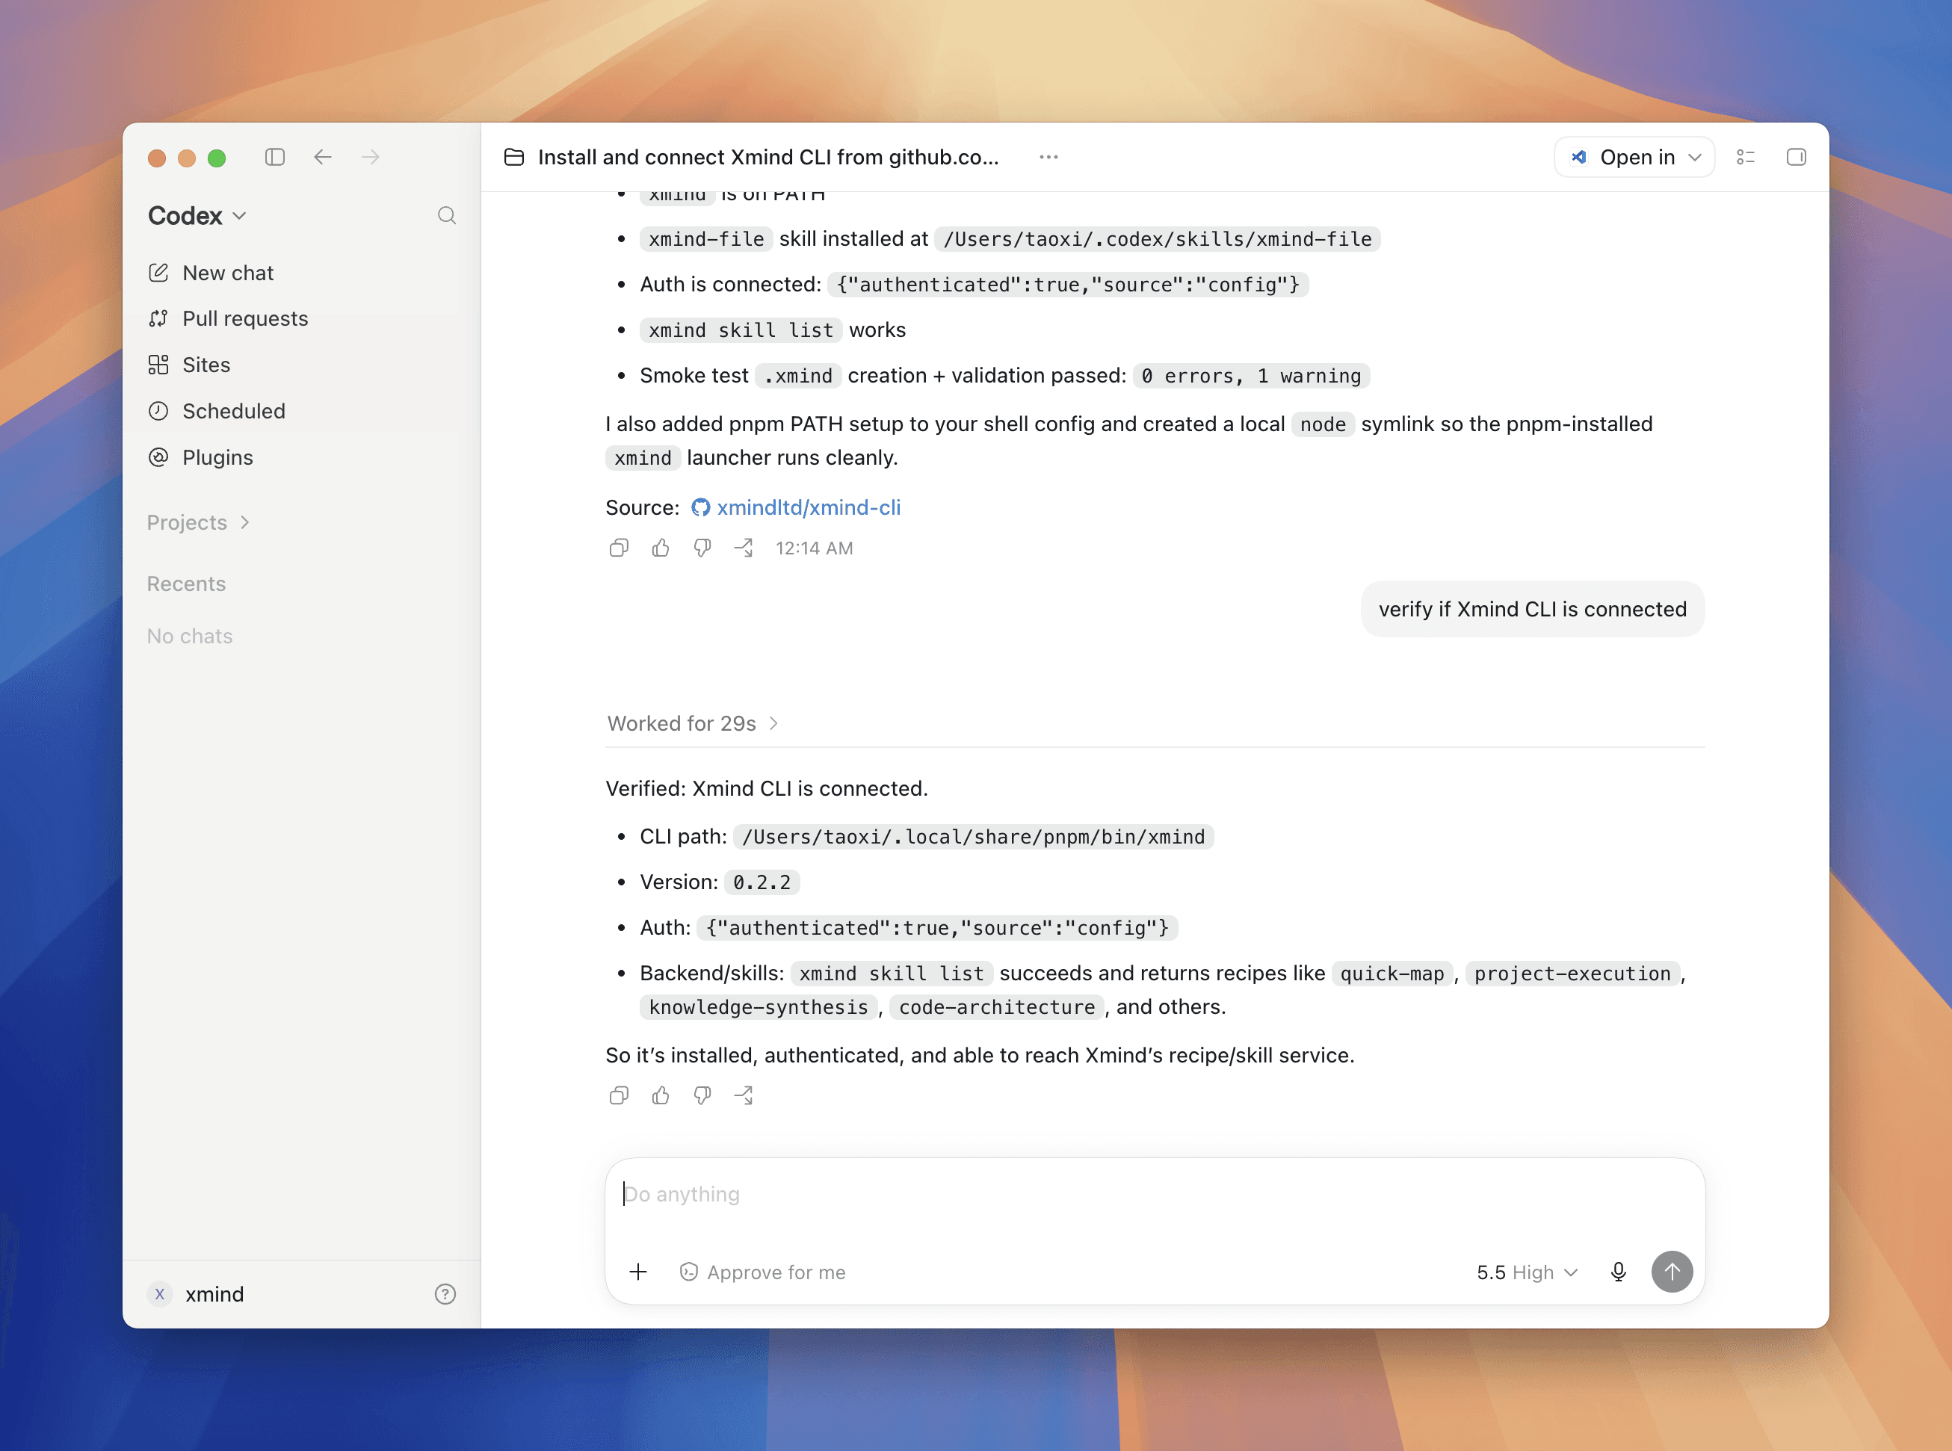The height and width of the screenshot is (1451, 1952).
Task: Click the '/Users/taoxi/.local/share/pnpm/bin/xmind' path
Action: pyautogui.click(x=973, y=837)
